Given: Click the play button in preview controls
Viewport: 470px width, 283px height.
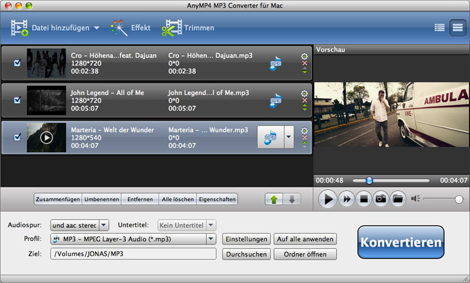Looking at the screenshot, I should pyautogui.click(x=328, y=199).
